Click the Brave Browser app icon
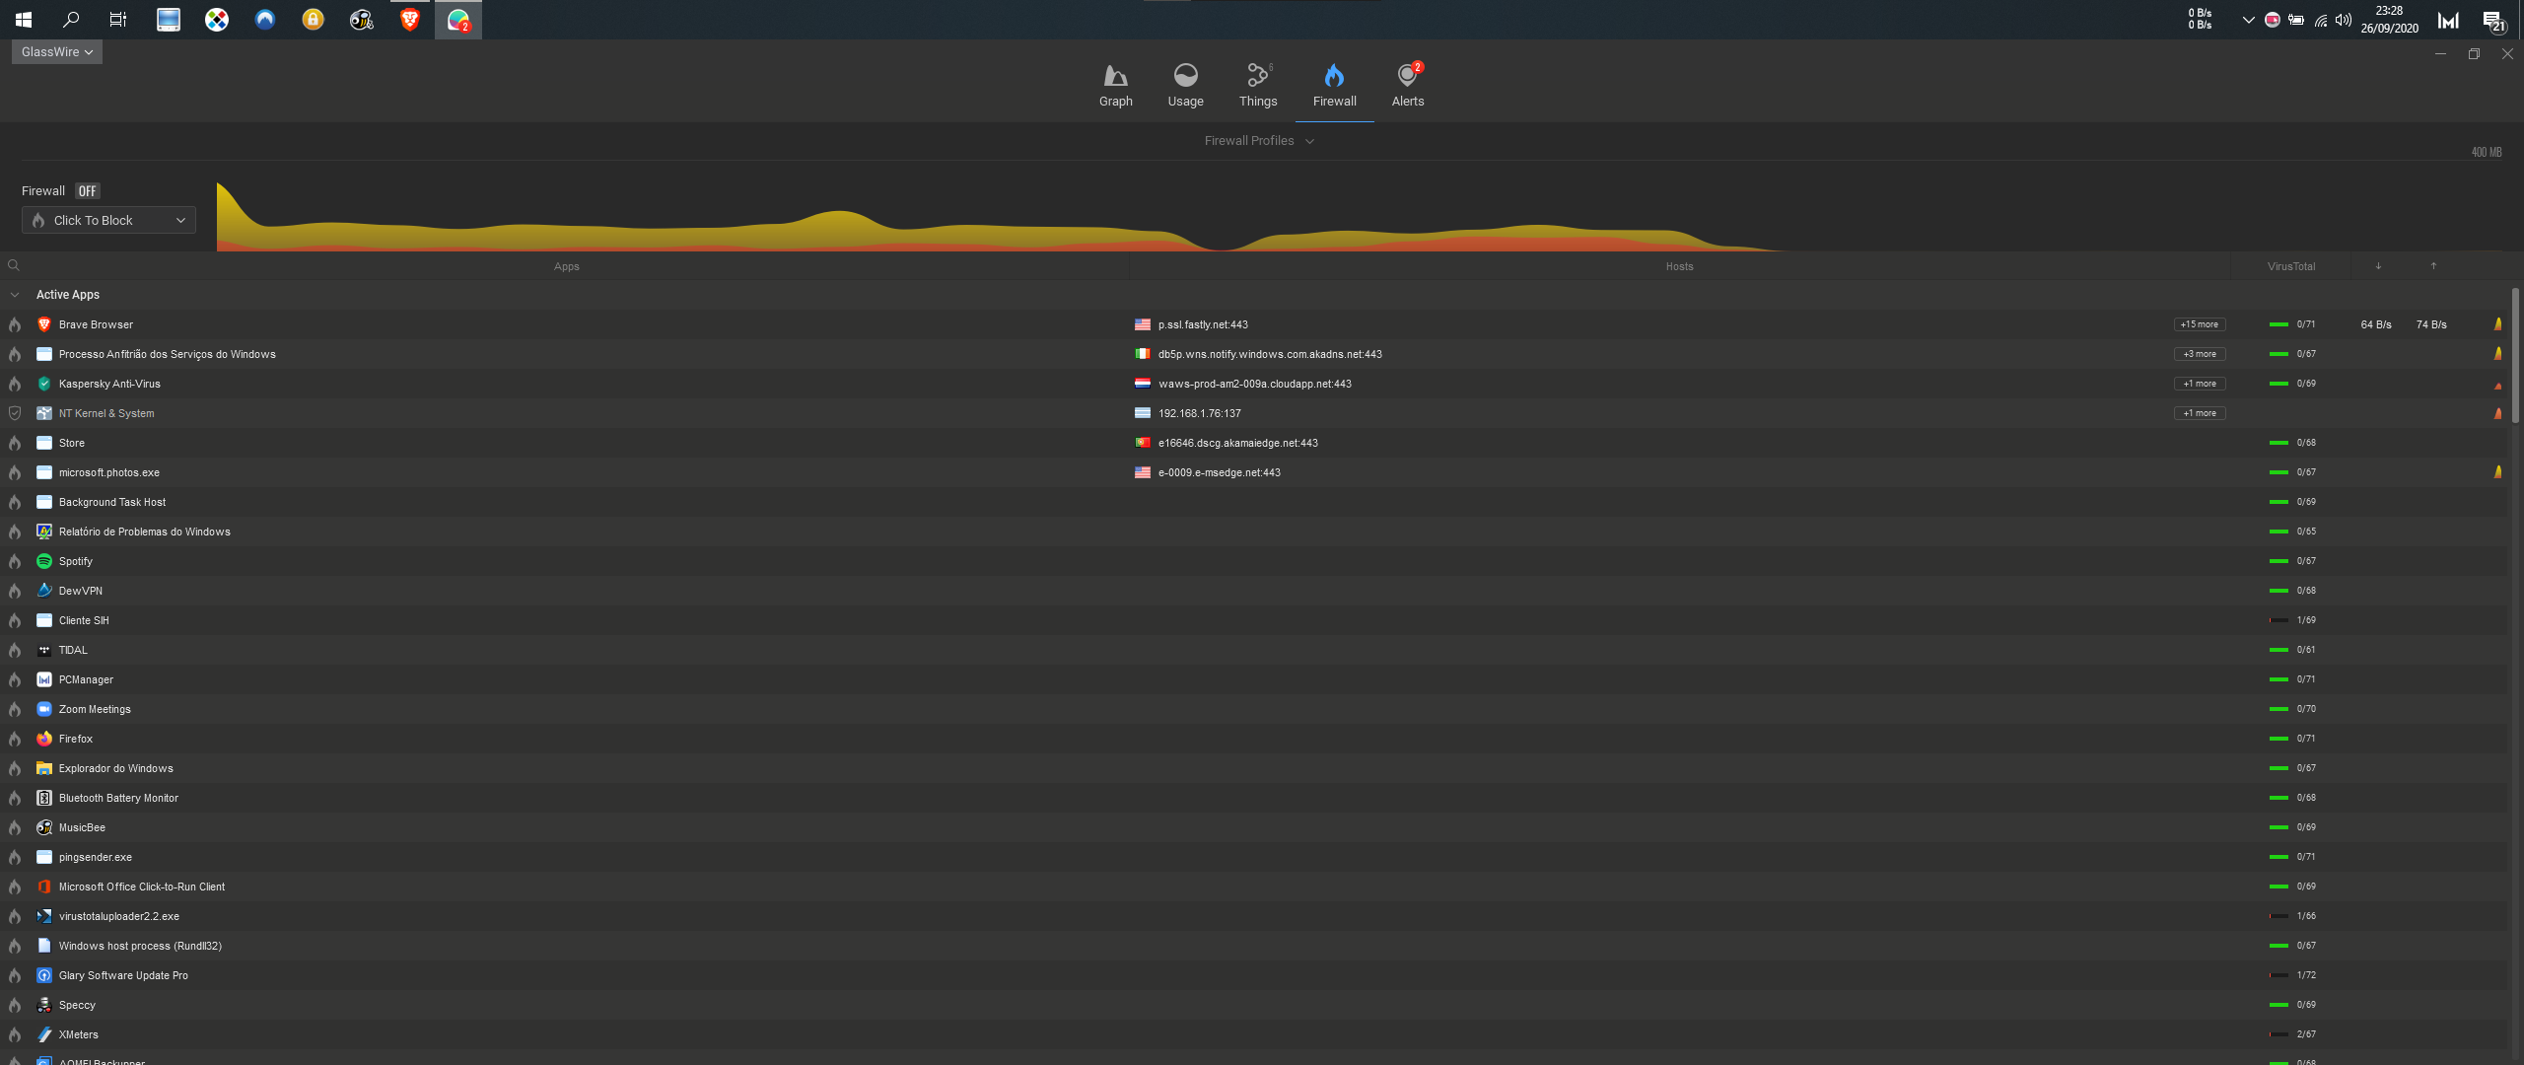2524x1065 pixels. (44, 324)
